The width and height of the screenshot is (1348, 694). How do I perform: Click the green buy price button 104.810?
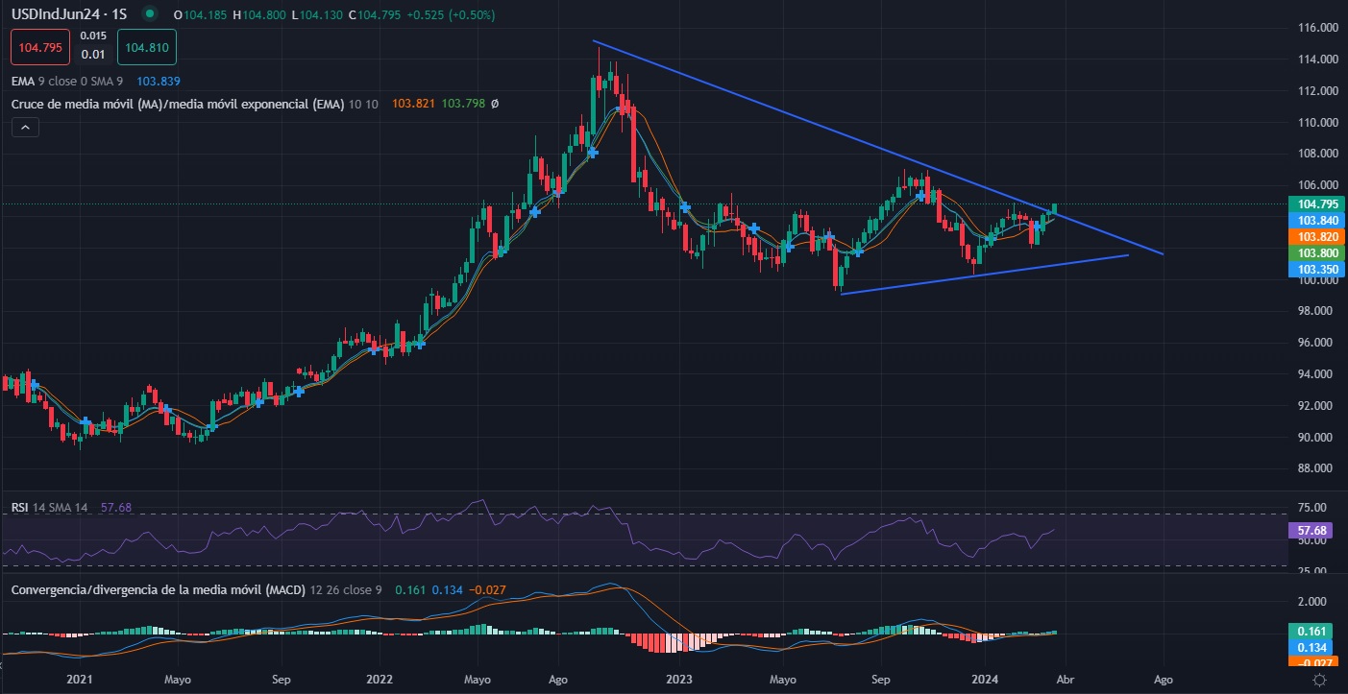click(x=147, y=46)
